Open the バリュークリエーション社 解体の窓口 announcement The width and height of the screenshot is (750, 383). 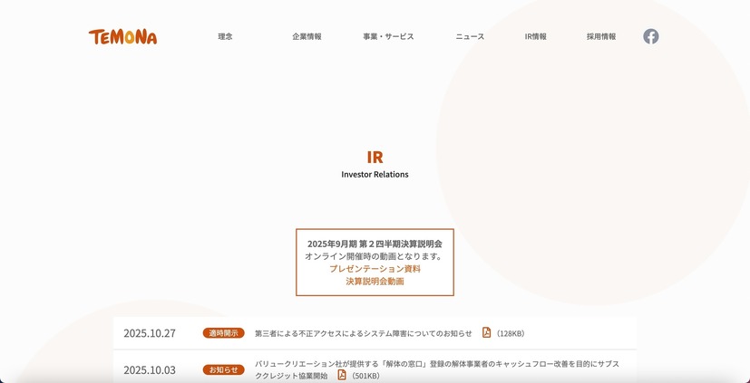(x=437, y=369)
